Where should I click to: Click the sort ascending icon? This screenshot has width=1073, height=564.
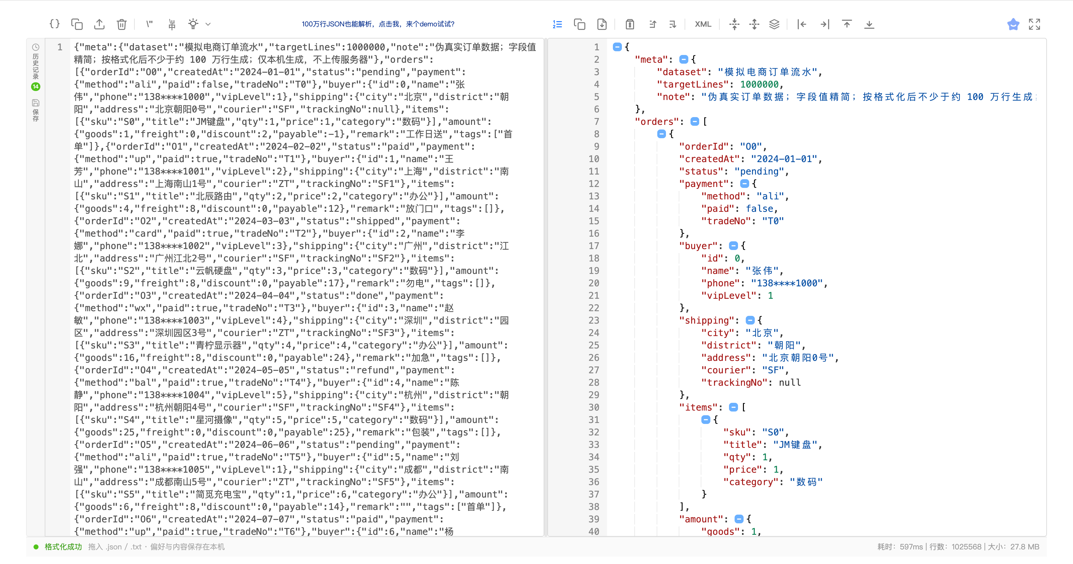pos(653,24)
